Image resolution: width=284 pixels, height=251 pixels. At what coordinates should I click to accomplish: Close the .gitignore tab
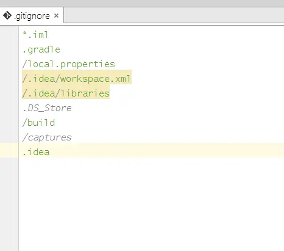57,15
